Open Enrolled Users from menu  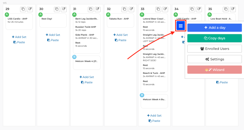(x=215, y=49)
